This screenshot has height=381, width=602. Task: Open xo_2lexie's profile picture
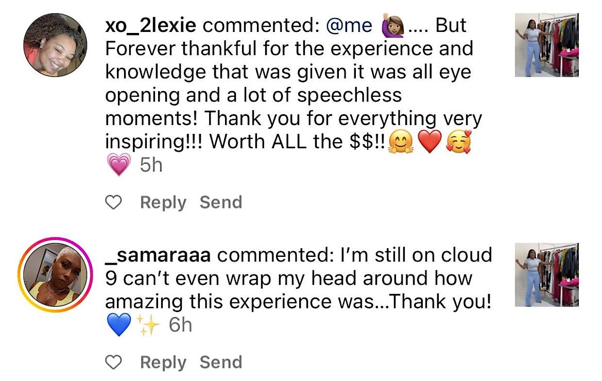[x=55, y=45]
